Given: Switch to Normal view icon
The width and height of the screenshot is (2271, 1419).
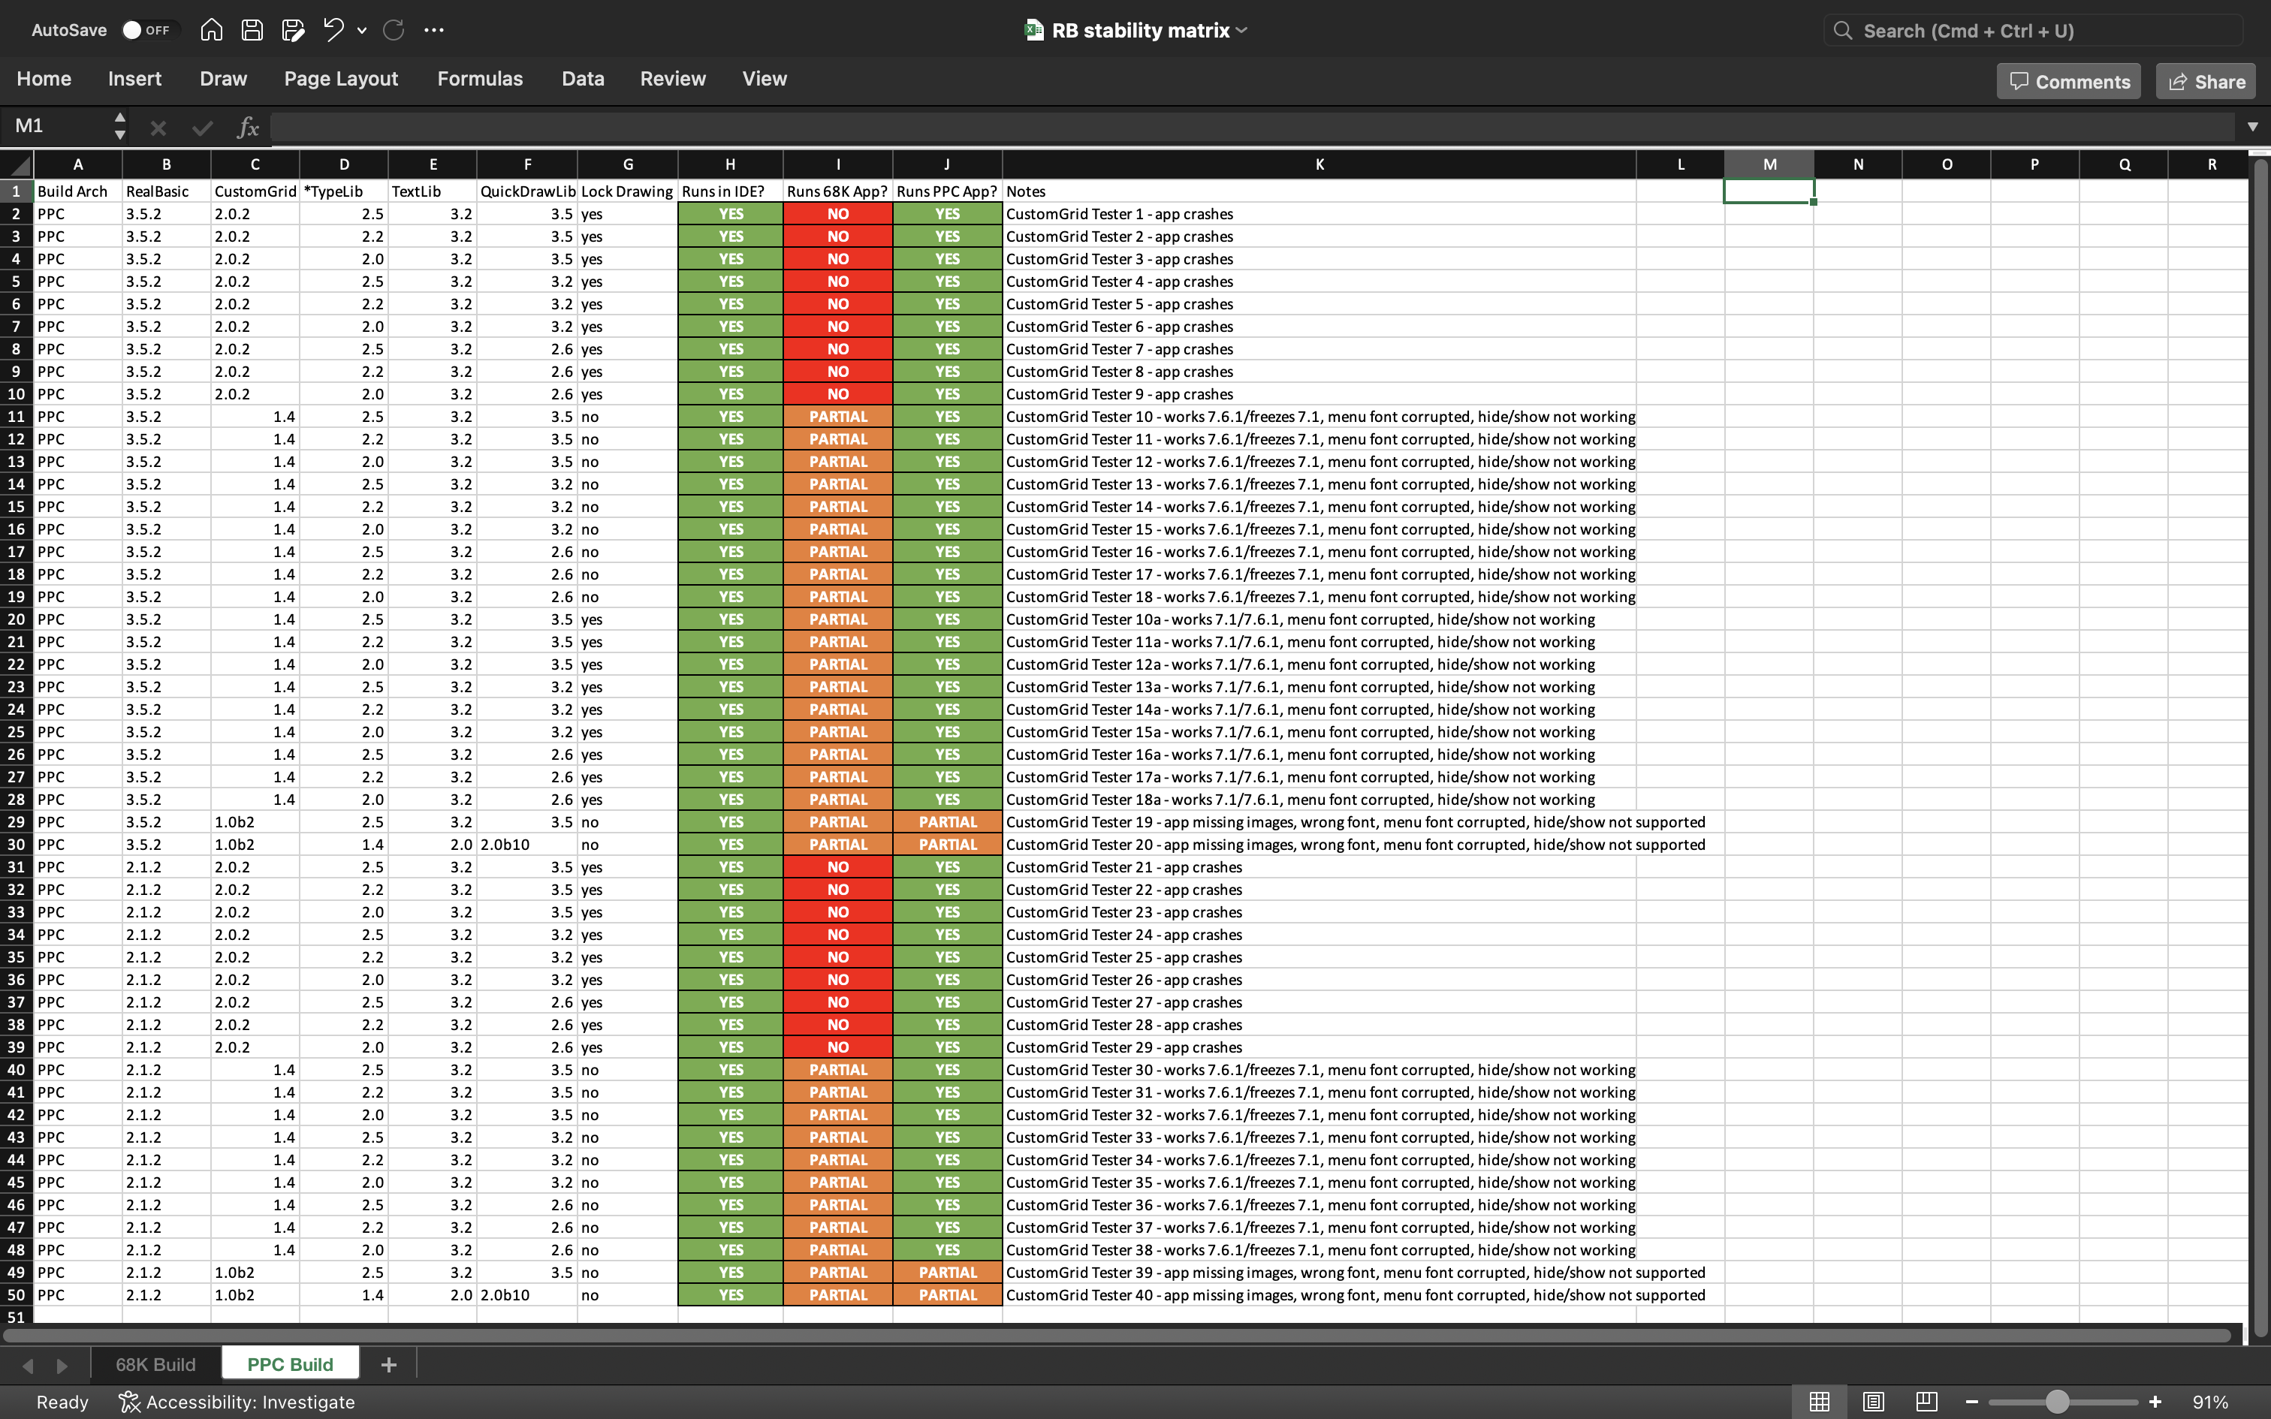Looking at the screenshot, I should (x=1820, y=1402).
